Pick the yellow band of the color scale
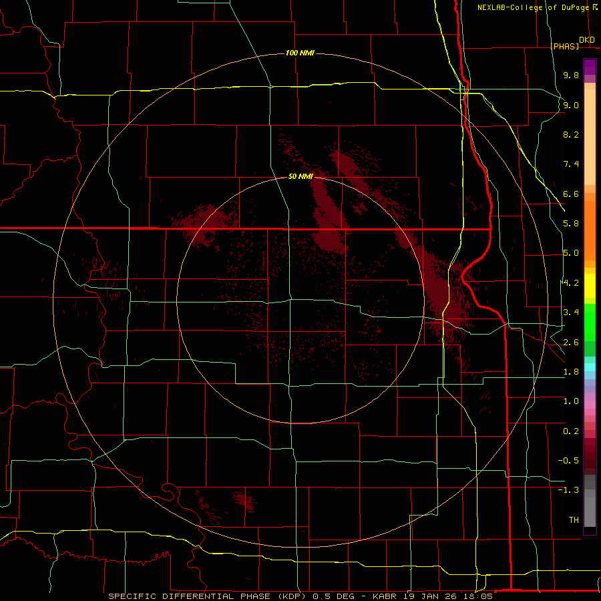Viewport: 601px width, 601px height. pyautogui.click(x=590, y=286)
